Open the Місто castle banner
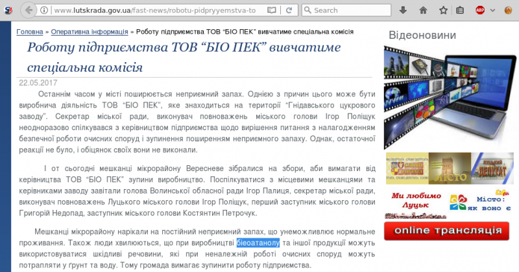The height and width of the screenshot is (272, 519). pyautogui.click(x=450, y=168)
